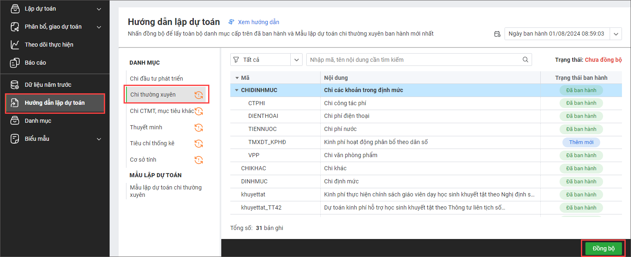The height and width of the screenshot is (257, 631).
Task: Click the sync warning icon beside Thuyết minh
Action: 199,128
